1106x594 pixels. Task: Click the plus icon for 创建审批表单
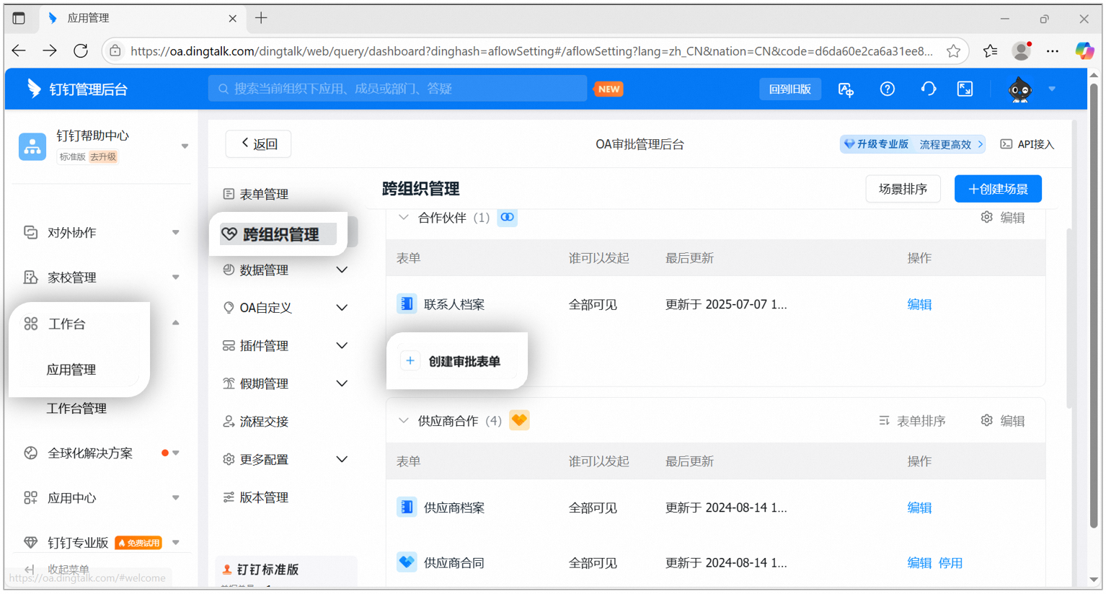410,360
